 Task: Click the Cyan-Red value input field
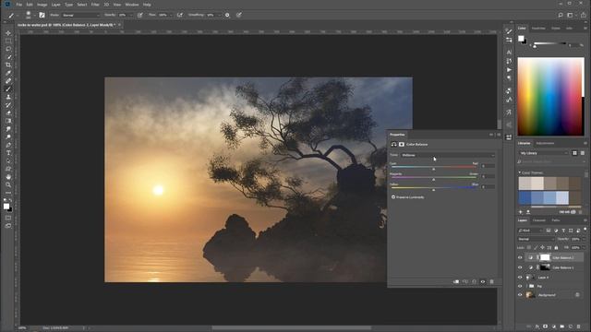point(488,166)
